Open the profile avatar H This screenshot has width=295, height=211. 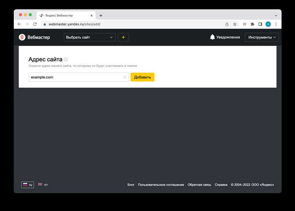point(268,24)
